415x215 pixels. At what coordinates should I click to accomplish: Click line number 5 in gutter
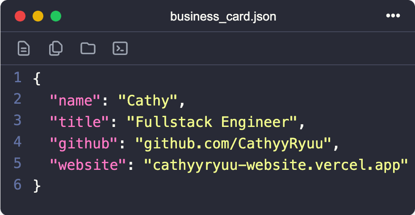pos(17,163)
